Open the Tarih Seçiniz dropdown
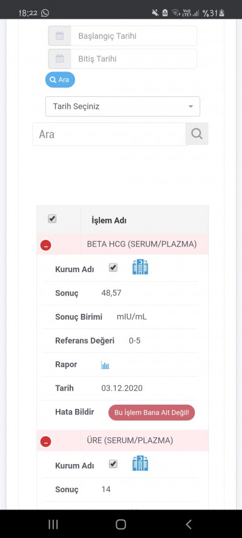242x538 pixels. (x=123, y=107)
